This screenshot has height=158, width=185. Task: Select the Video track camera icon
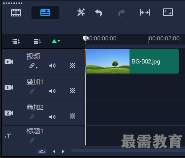[9, 62]
